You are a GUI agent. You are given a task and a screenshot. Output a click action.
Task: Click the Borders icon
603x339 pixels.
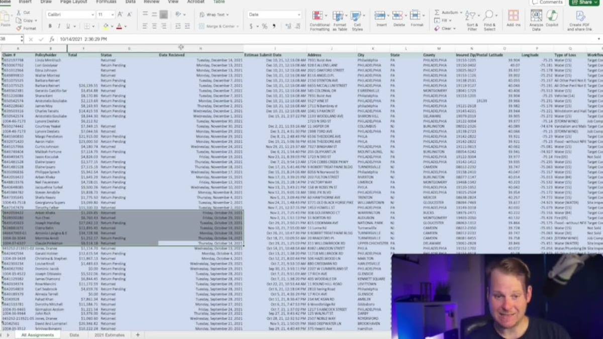tap(87, 26)
